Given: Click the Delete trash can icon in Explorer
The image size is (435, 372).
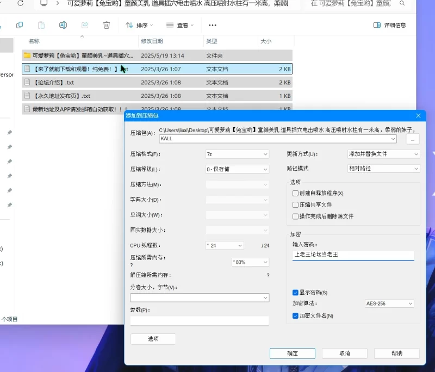Looking at the screenshot, I should [107, 25].
